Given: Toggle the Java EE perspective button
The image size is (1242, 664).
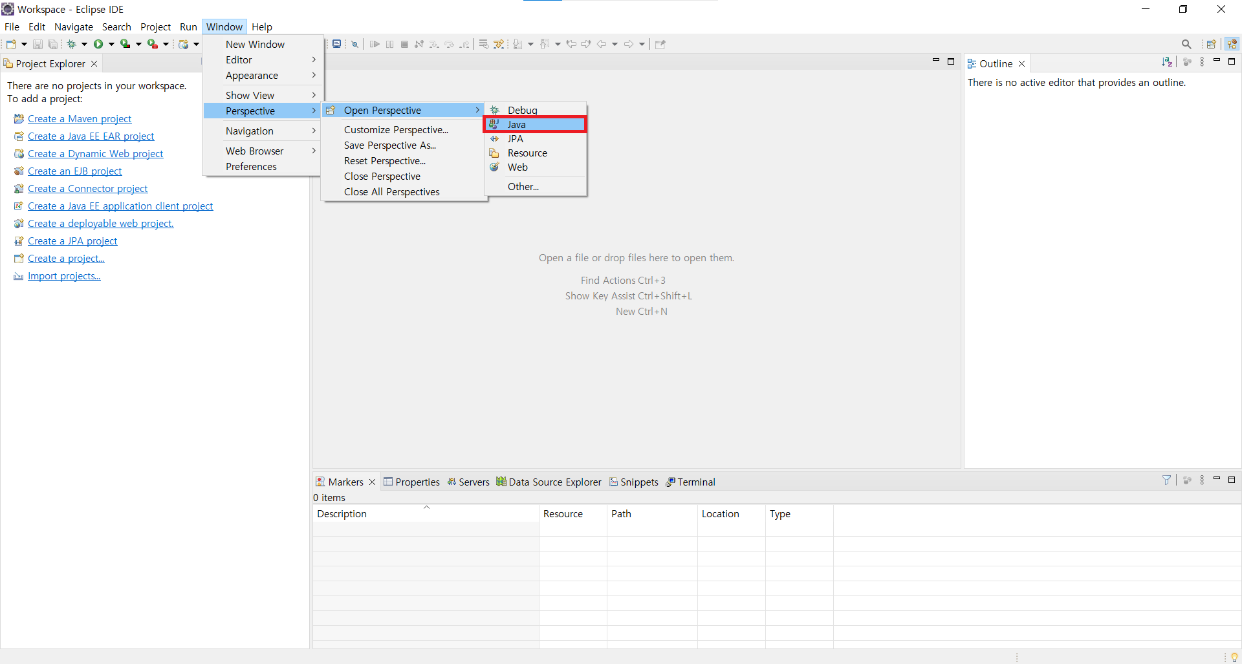Looking at the screenshot, I should [1232, 44].
